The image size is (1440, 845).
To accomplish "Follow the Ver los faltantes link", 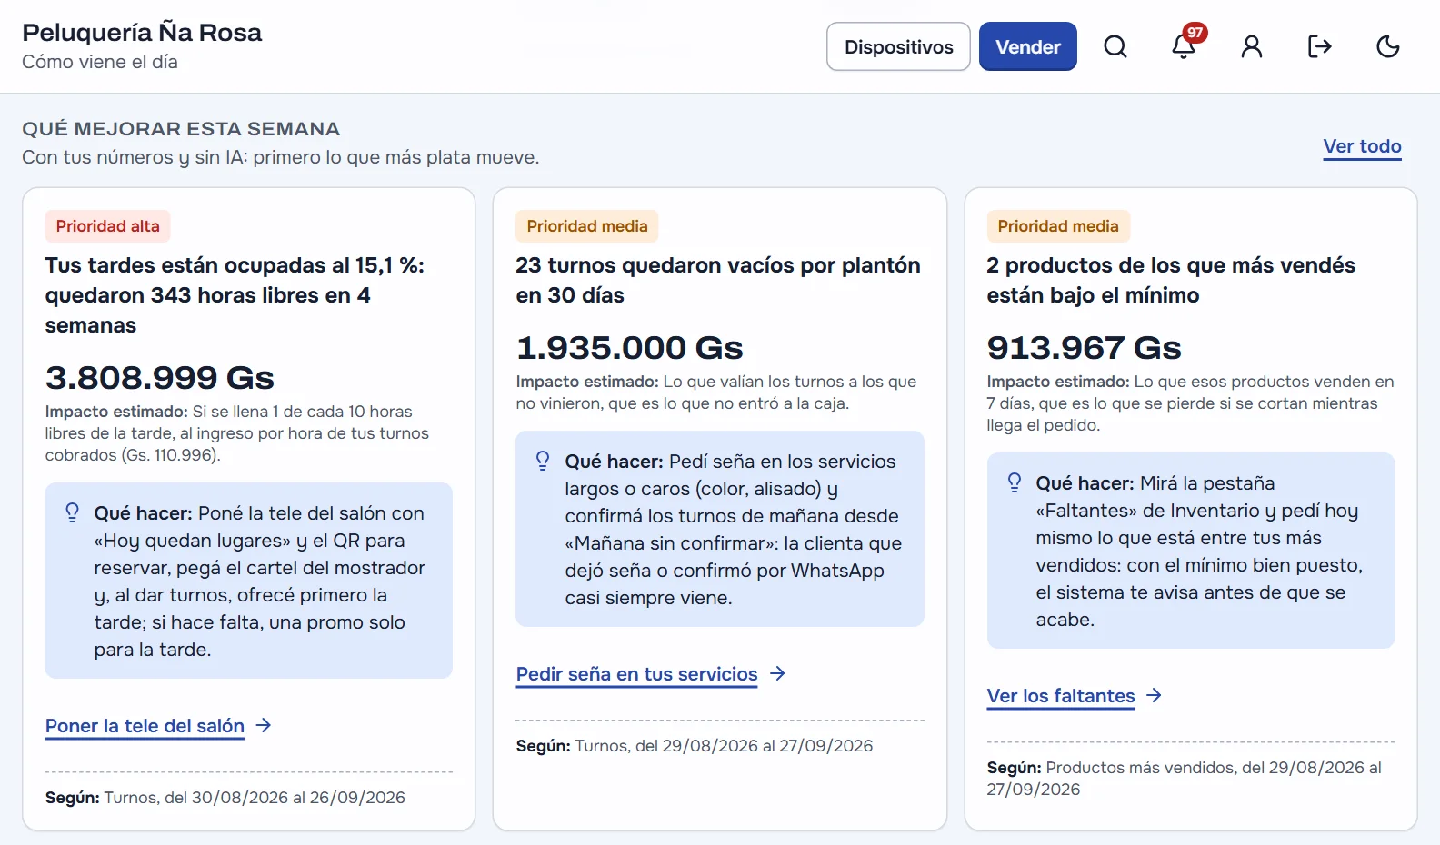I will (x=1061, y=696).
